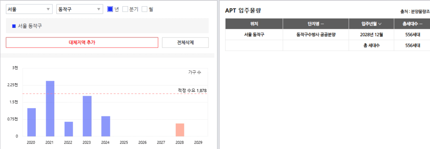Sort by 총세대수 column header
The height and width of the screenshot is (149, 430).
click(x=412, y=24)
